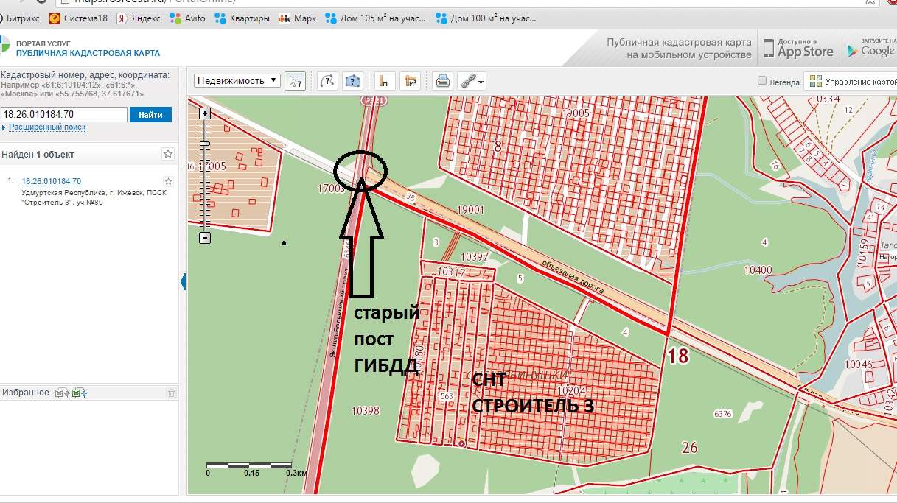Click map label 19001
This screenshot has height=503, width=897.
(x=471, y=210)
